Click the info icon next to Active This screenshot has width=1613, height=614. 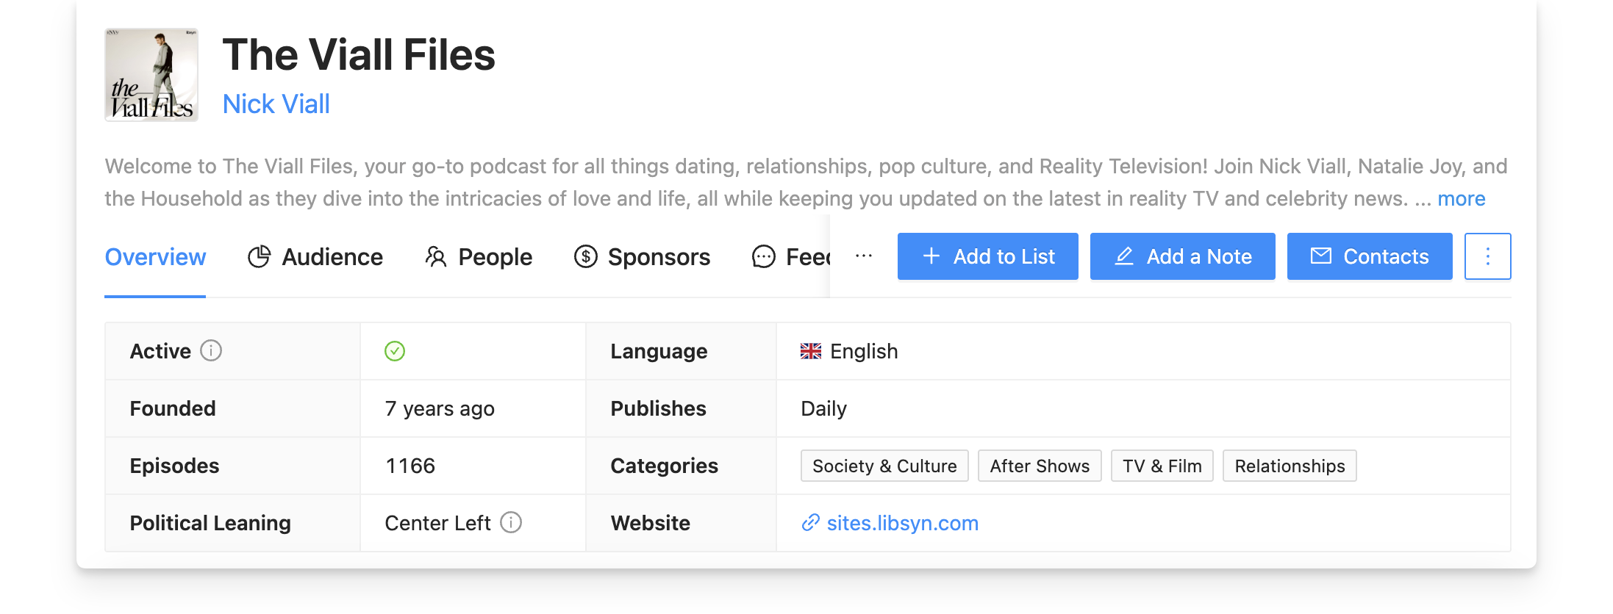pyautogui.click(x=212, y=351)
